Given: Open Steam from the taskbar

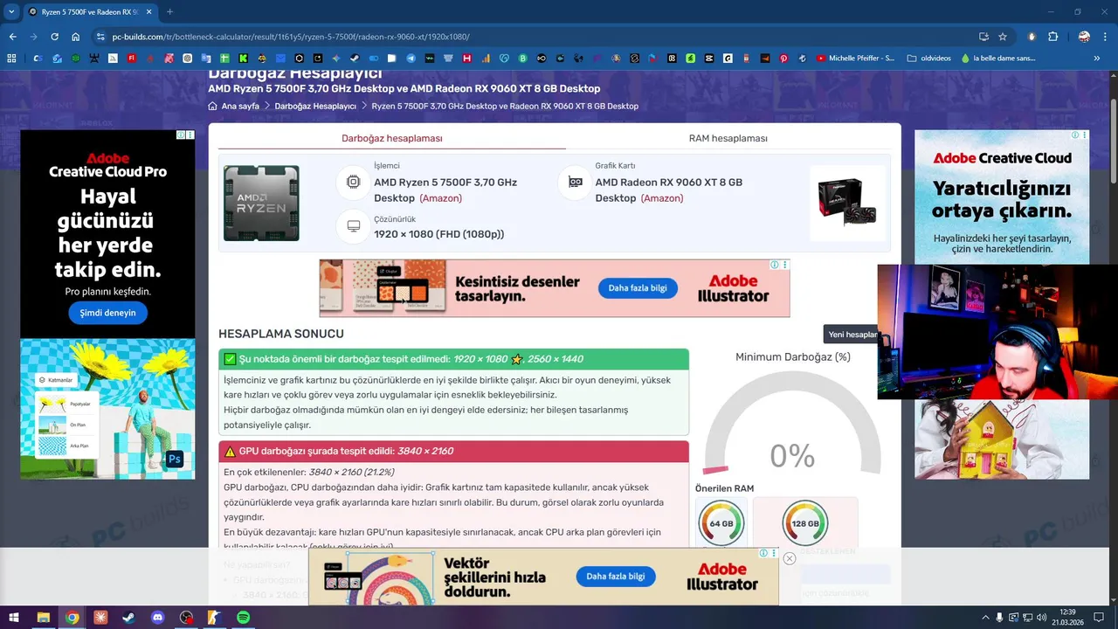Looking at the screenshot, I should [128, 618].
